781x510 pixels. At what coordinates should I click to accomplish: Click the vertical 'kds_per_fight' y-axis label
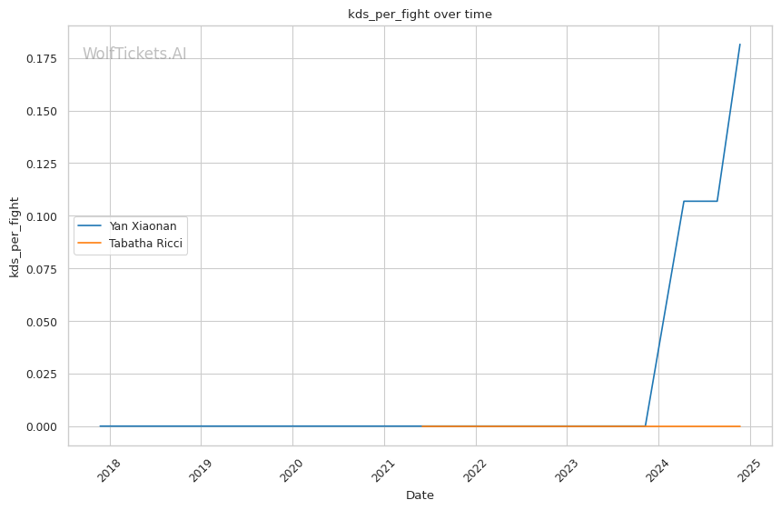(x=15, y=235)
